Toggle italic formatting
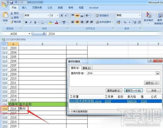This screenshot has height=128, width=163. (x=31, y=22)
